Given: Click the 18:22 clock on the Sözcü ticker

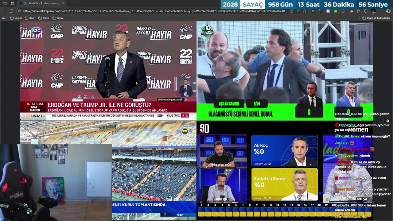Looking at the screenshot, I should click(185, 116).
